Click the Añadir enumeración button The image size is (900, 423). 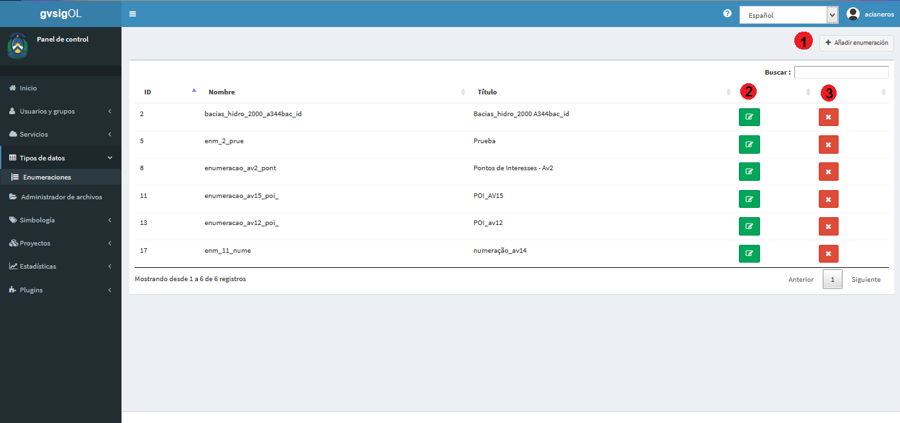(856, 43)
